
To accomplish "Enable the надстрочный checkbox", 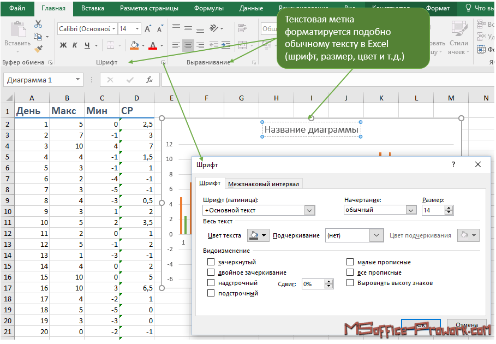I will 211,283.
